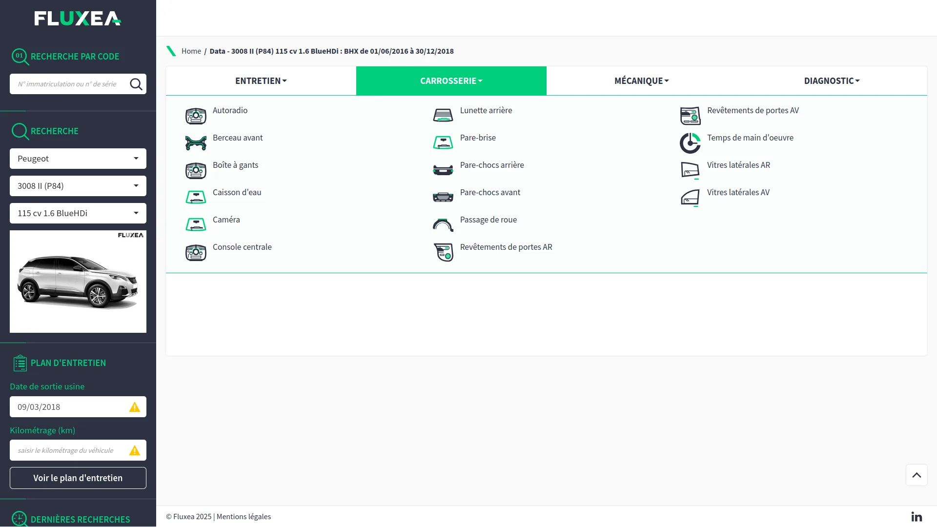Click the Caisson d'eau icon
This screenshot has height=527, width=937.
click(x=196, y=197)
